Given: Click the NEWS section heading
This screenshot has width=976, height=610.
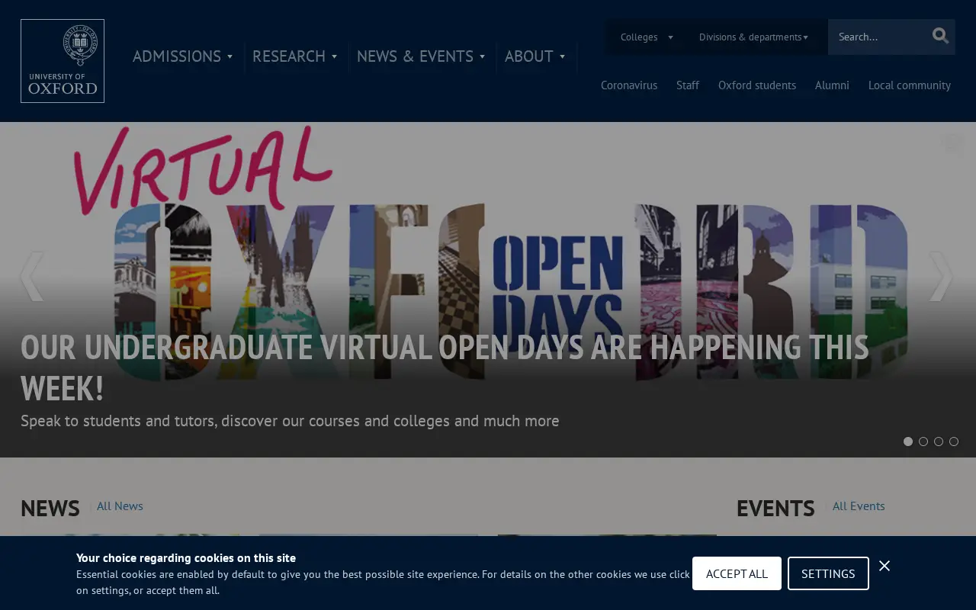Looking at the screenshot, I should click(x=50, y=508).
